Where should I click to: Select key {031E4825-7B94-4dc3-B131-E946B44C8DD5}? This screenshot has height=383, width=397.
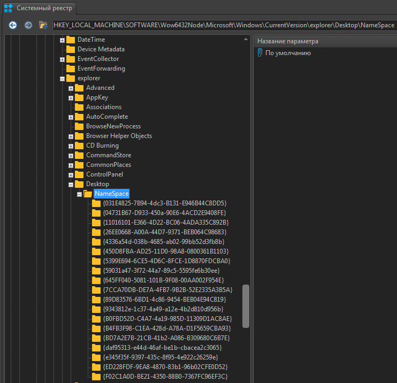[165, 203]
